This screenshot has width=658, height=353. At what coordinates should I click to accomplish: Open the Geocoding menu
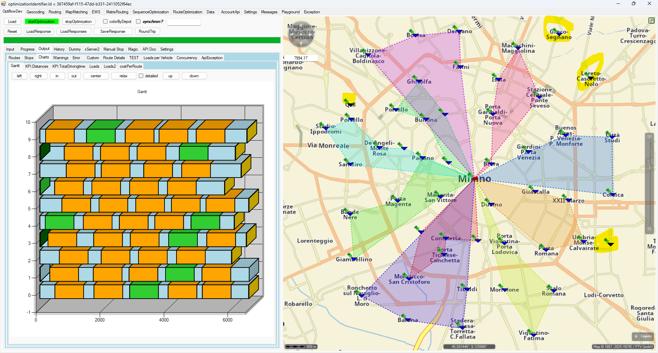point(35,12)
